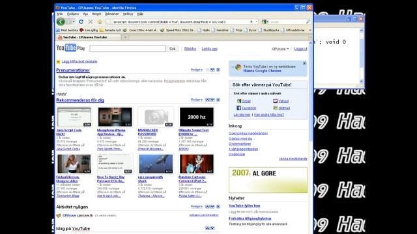417x234 pixels.
Task: Click the Hotmail icon in friend search
Action: [275, 108]
